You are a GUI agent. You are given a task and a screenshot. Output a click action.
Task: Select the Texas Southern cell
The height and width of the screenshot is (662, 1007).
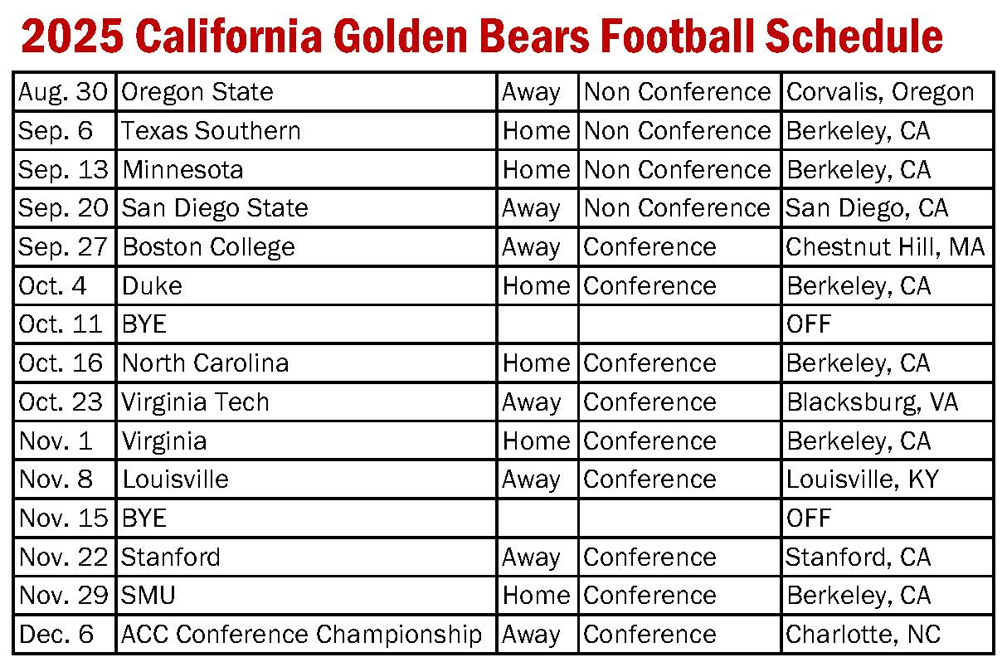(306, 130)
